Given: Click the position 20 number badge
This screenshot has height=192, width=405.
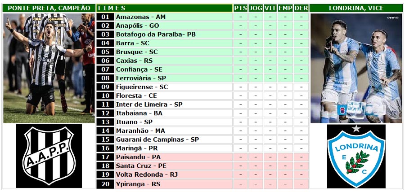Looking at the screenshot, I should click(x=105, y=184).
